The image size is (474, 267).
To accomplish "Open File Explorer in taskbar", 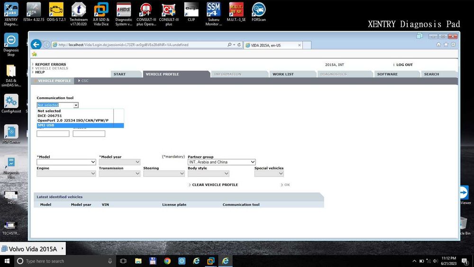I will point(138,261).
